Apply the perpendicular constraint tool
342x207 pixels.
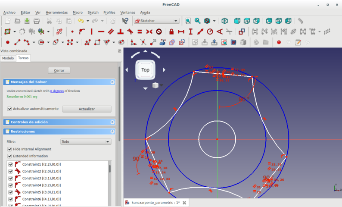(120, 31)
